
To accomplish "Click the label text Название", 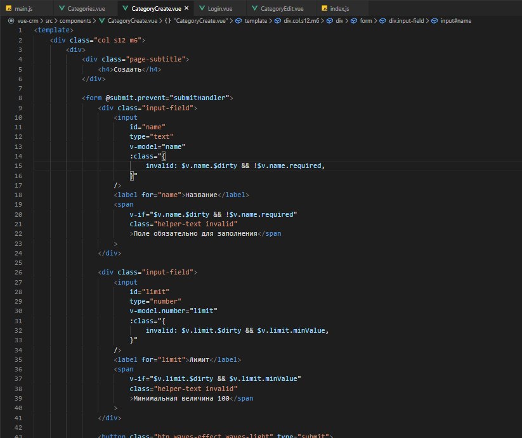I will (x=201, y=195).
